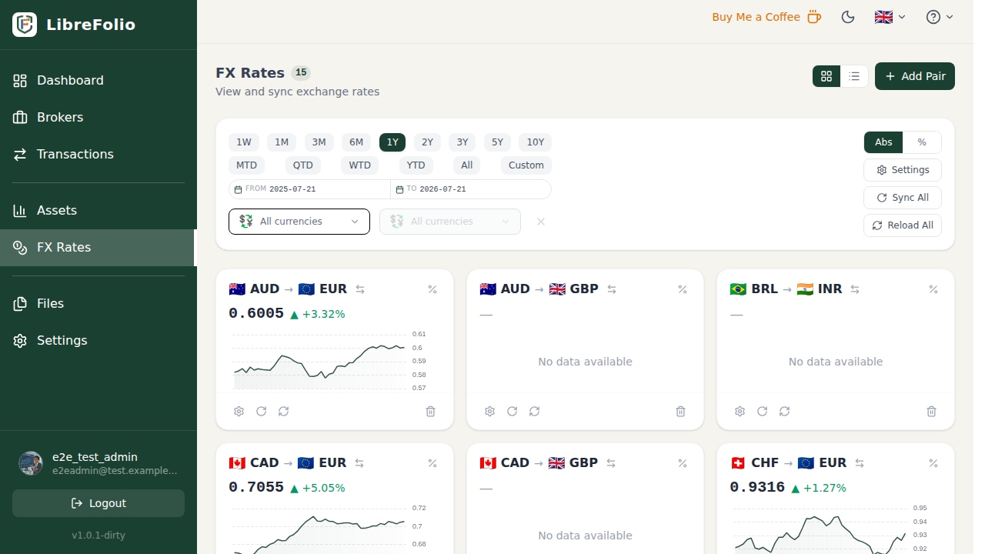The width and height of the screenshot is (985, 554).
Task: Click Sync All button
Action: coord(903,198)
